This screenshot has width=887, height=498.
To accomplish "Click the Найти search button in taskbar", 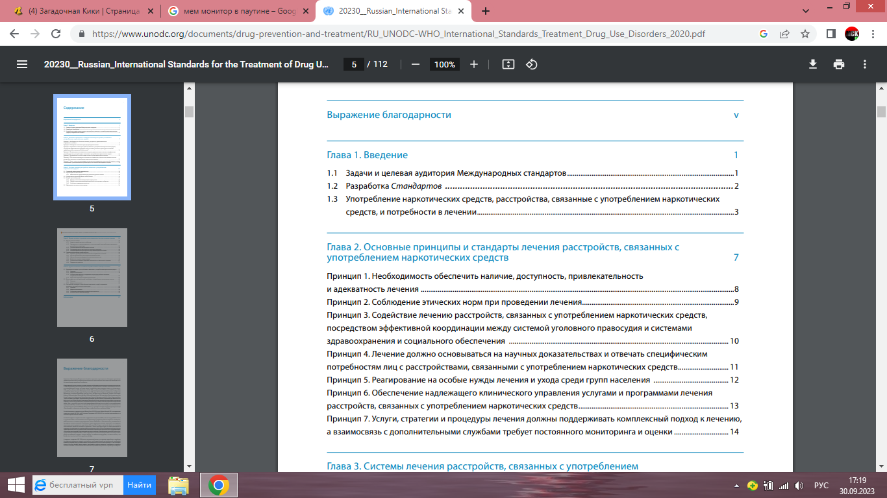I will coord(139,484).
